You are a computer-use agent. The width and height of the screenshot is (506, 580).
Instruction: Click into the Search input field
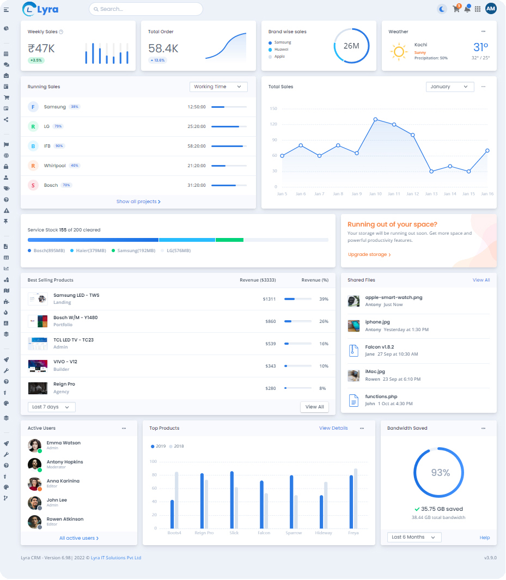pyautogui.click(x=147, y=9)
